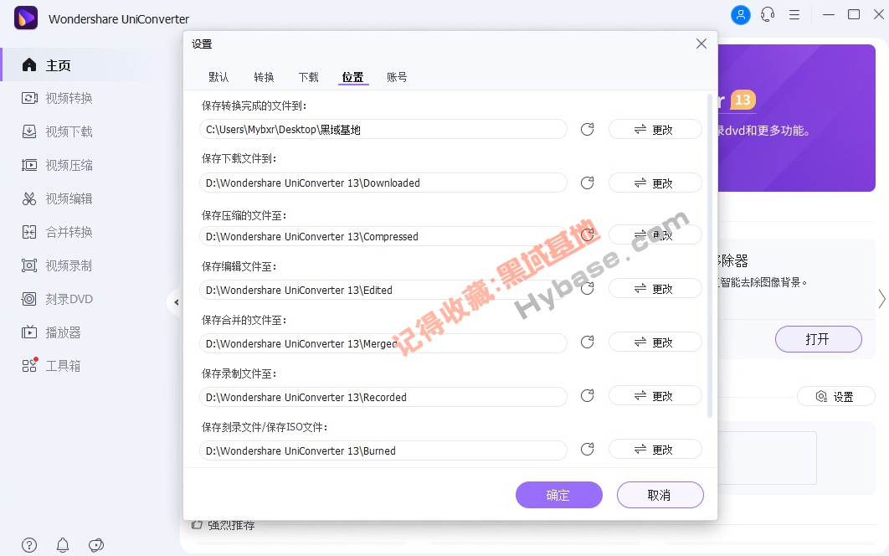The image size is (889, 556).
Task: Open 视频压缩 in the sidebar
Action: tap(57, 165)
